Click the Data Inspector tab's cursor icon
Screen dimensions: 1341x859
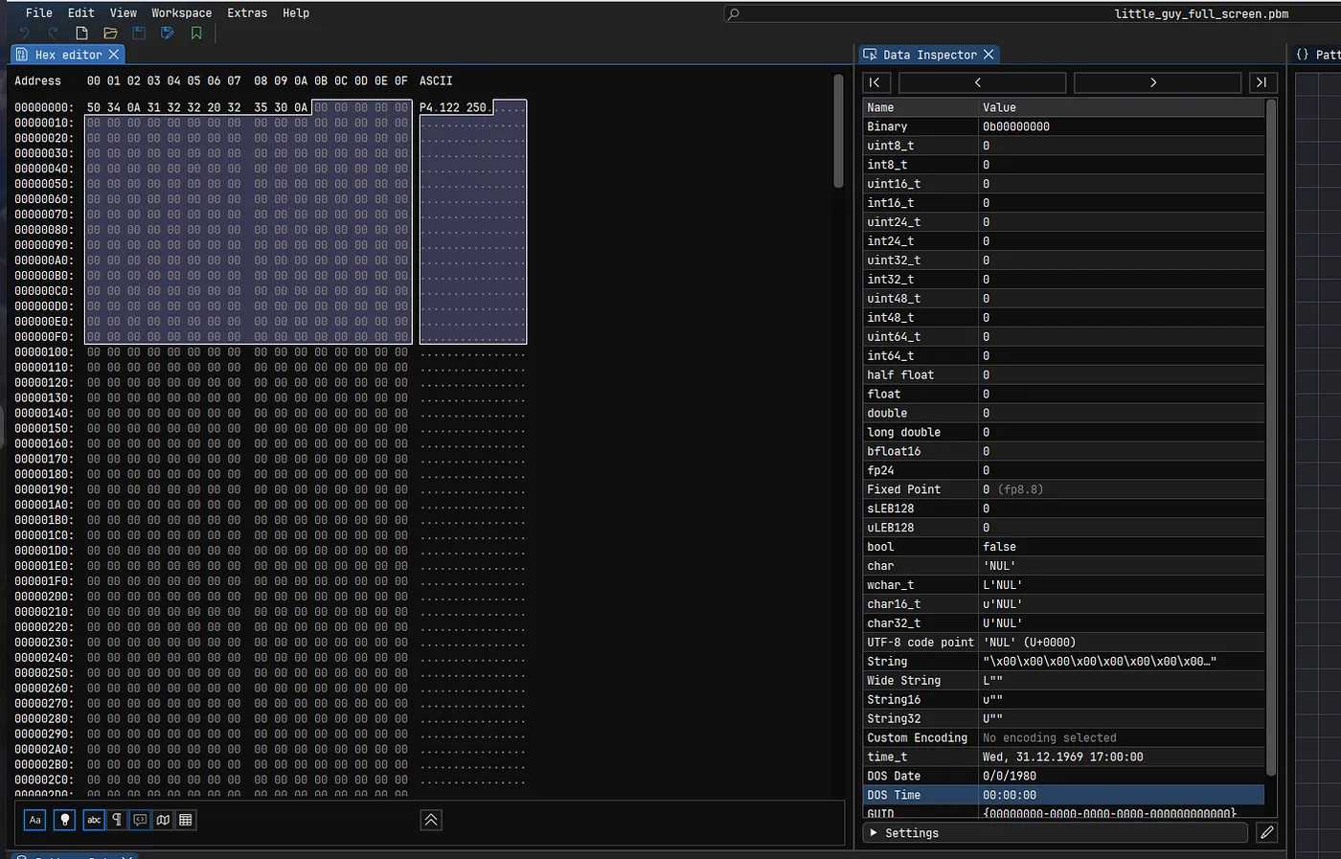coord(870,55)
